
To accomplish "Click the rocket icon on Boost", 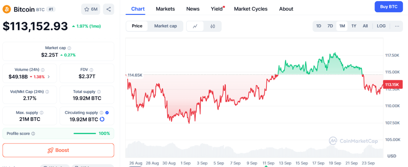I will click(x=50, y=150).
